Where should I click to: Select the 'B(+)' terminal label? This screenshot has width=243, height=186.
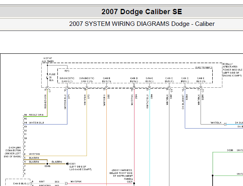67,71
